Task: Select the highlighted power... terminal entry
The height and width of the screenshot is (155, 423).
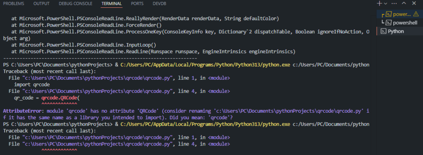Action: [x=400, y=14]
